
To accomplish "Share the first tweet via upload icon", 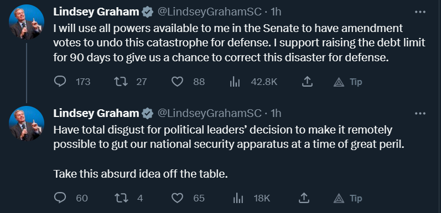I will click(307, 82).
